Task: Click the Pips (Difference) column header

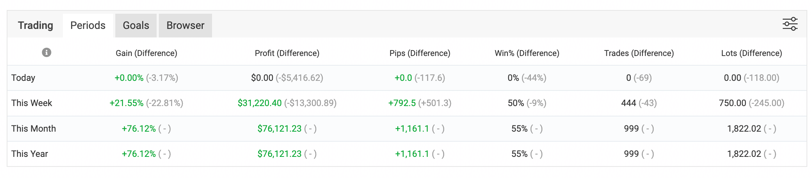Action: 420,53
